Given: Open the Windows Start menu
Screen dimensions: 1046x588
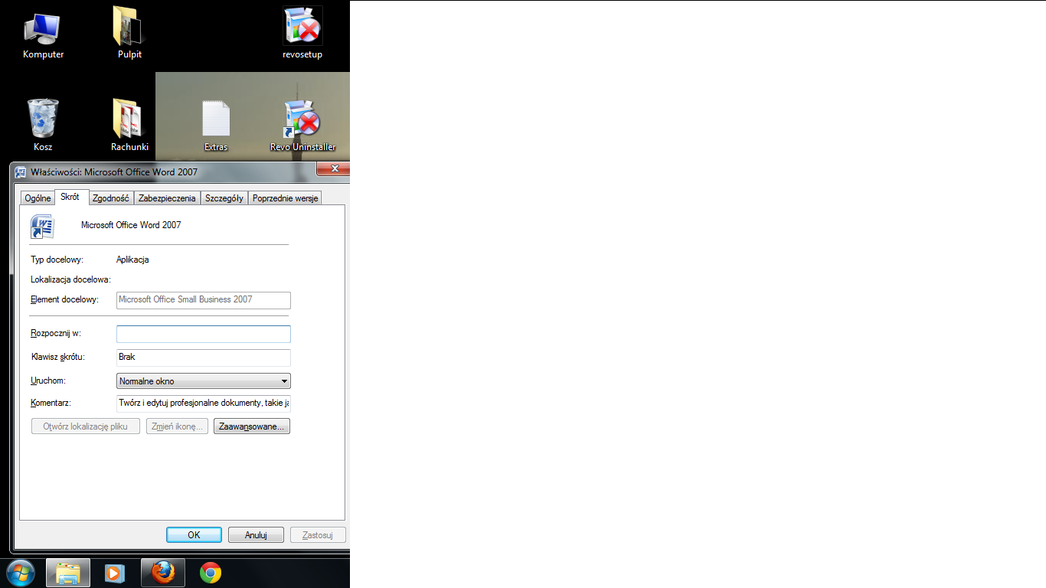Looking at the screenshot, I should [21, 572].
